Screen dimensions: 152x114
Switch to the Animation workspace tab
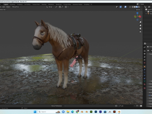pos(51,4)
